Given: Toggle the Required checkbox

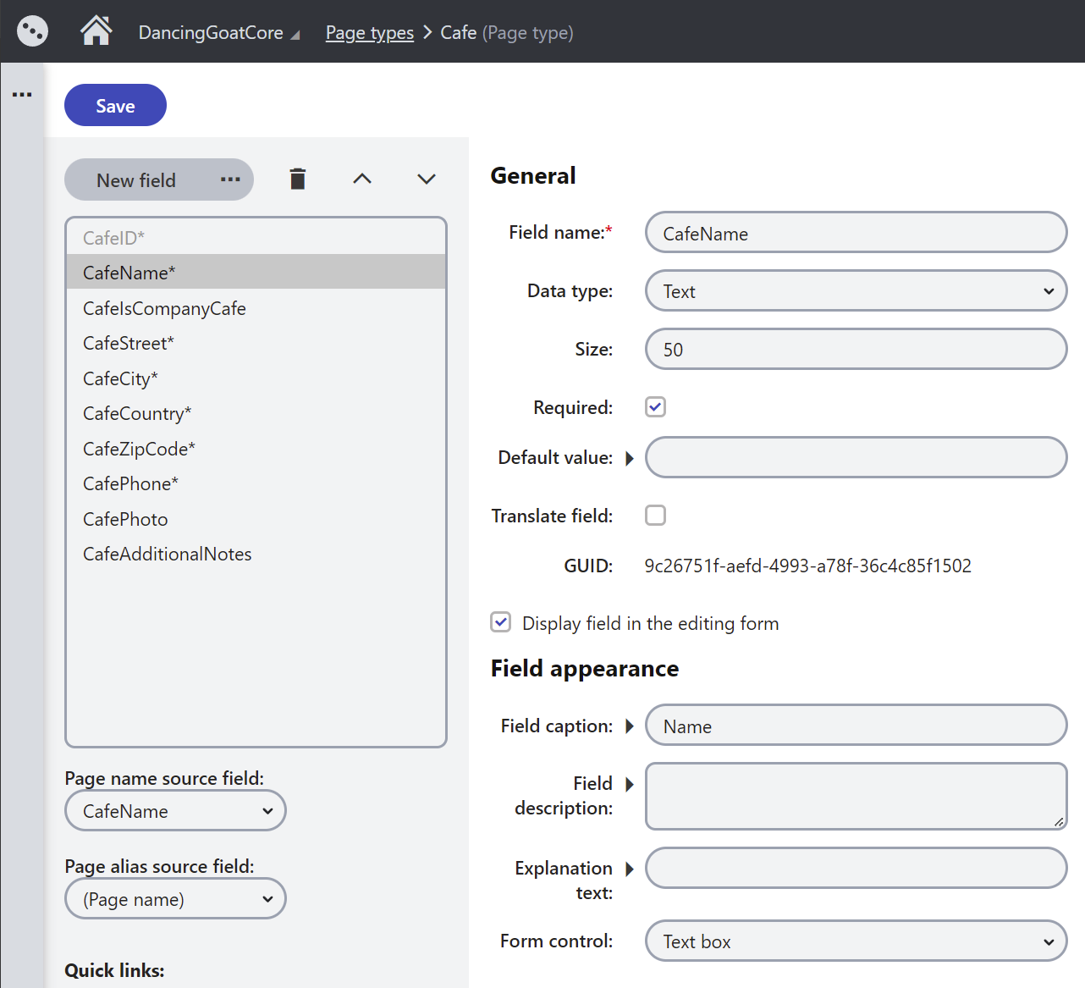Looking at the screenshot, I should pos(656,407).
